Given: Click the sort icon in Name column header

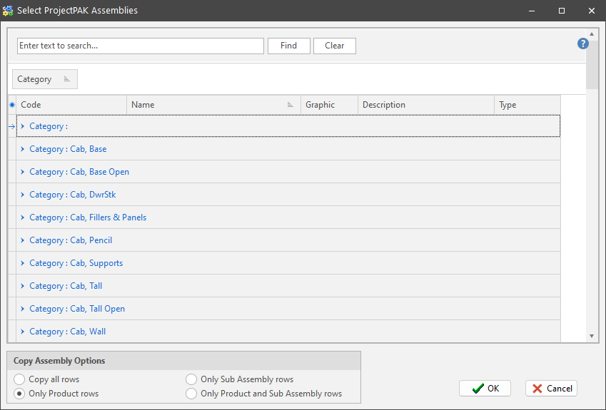Looking at the screenshot, I should [x=291, y=105].
